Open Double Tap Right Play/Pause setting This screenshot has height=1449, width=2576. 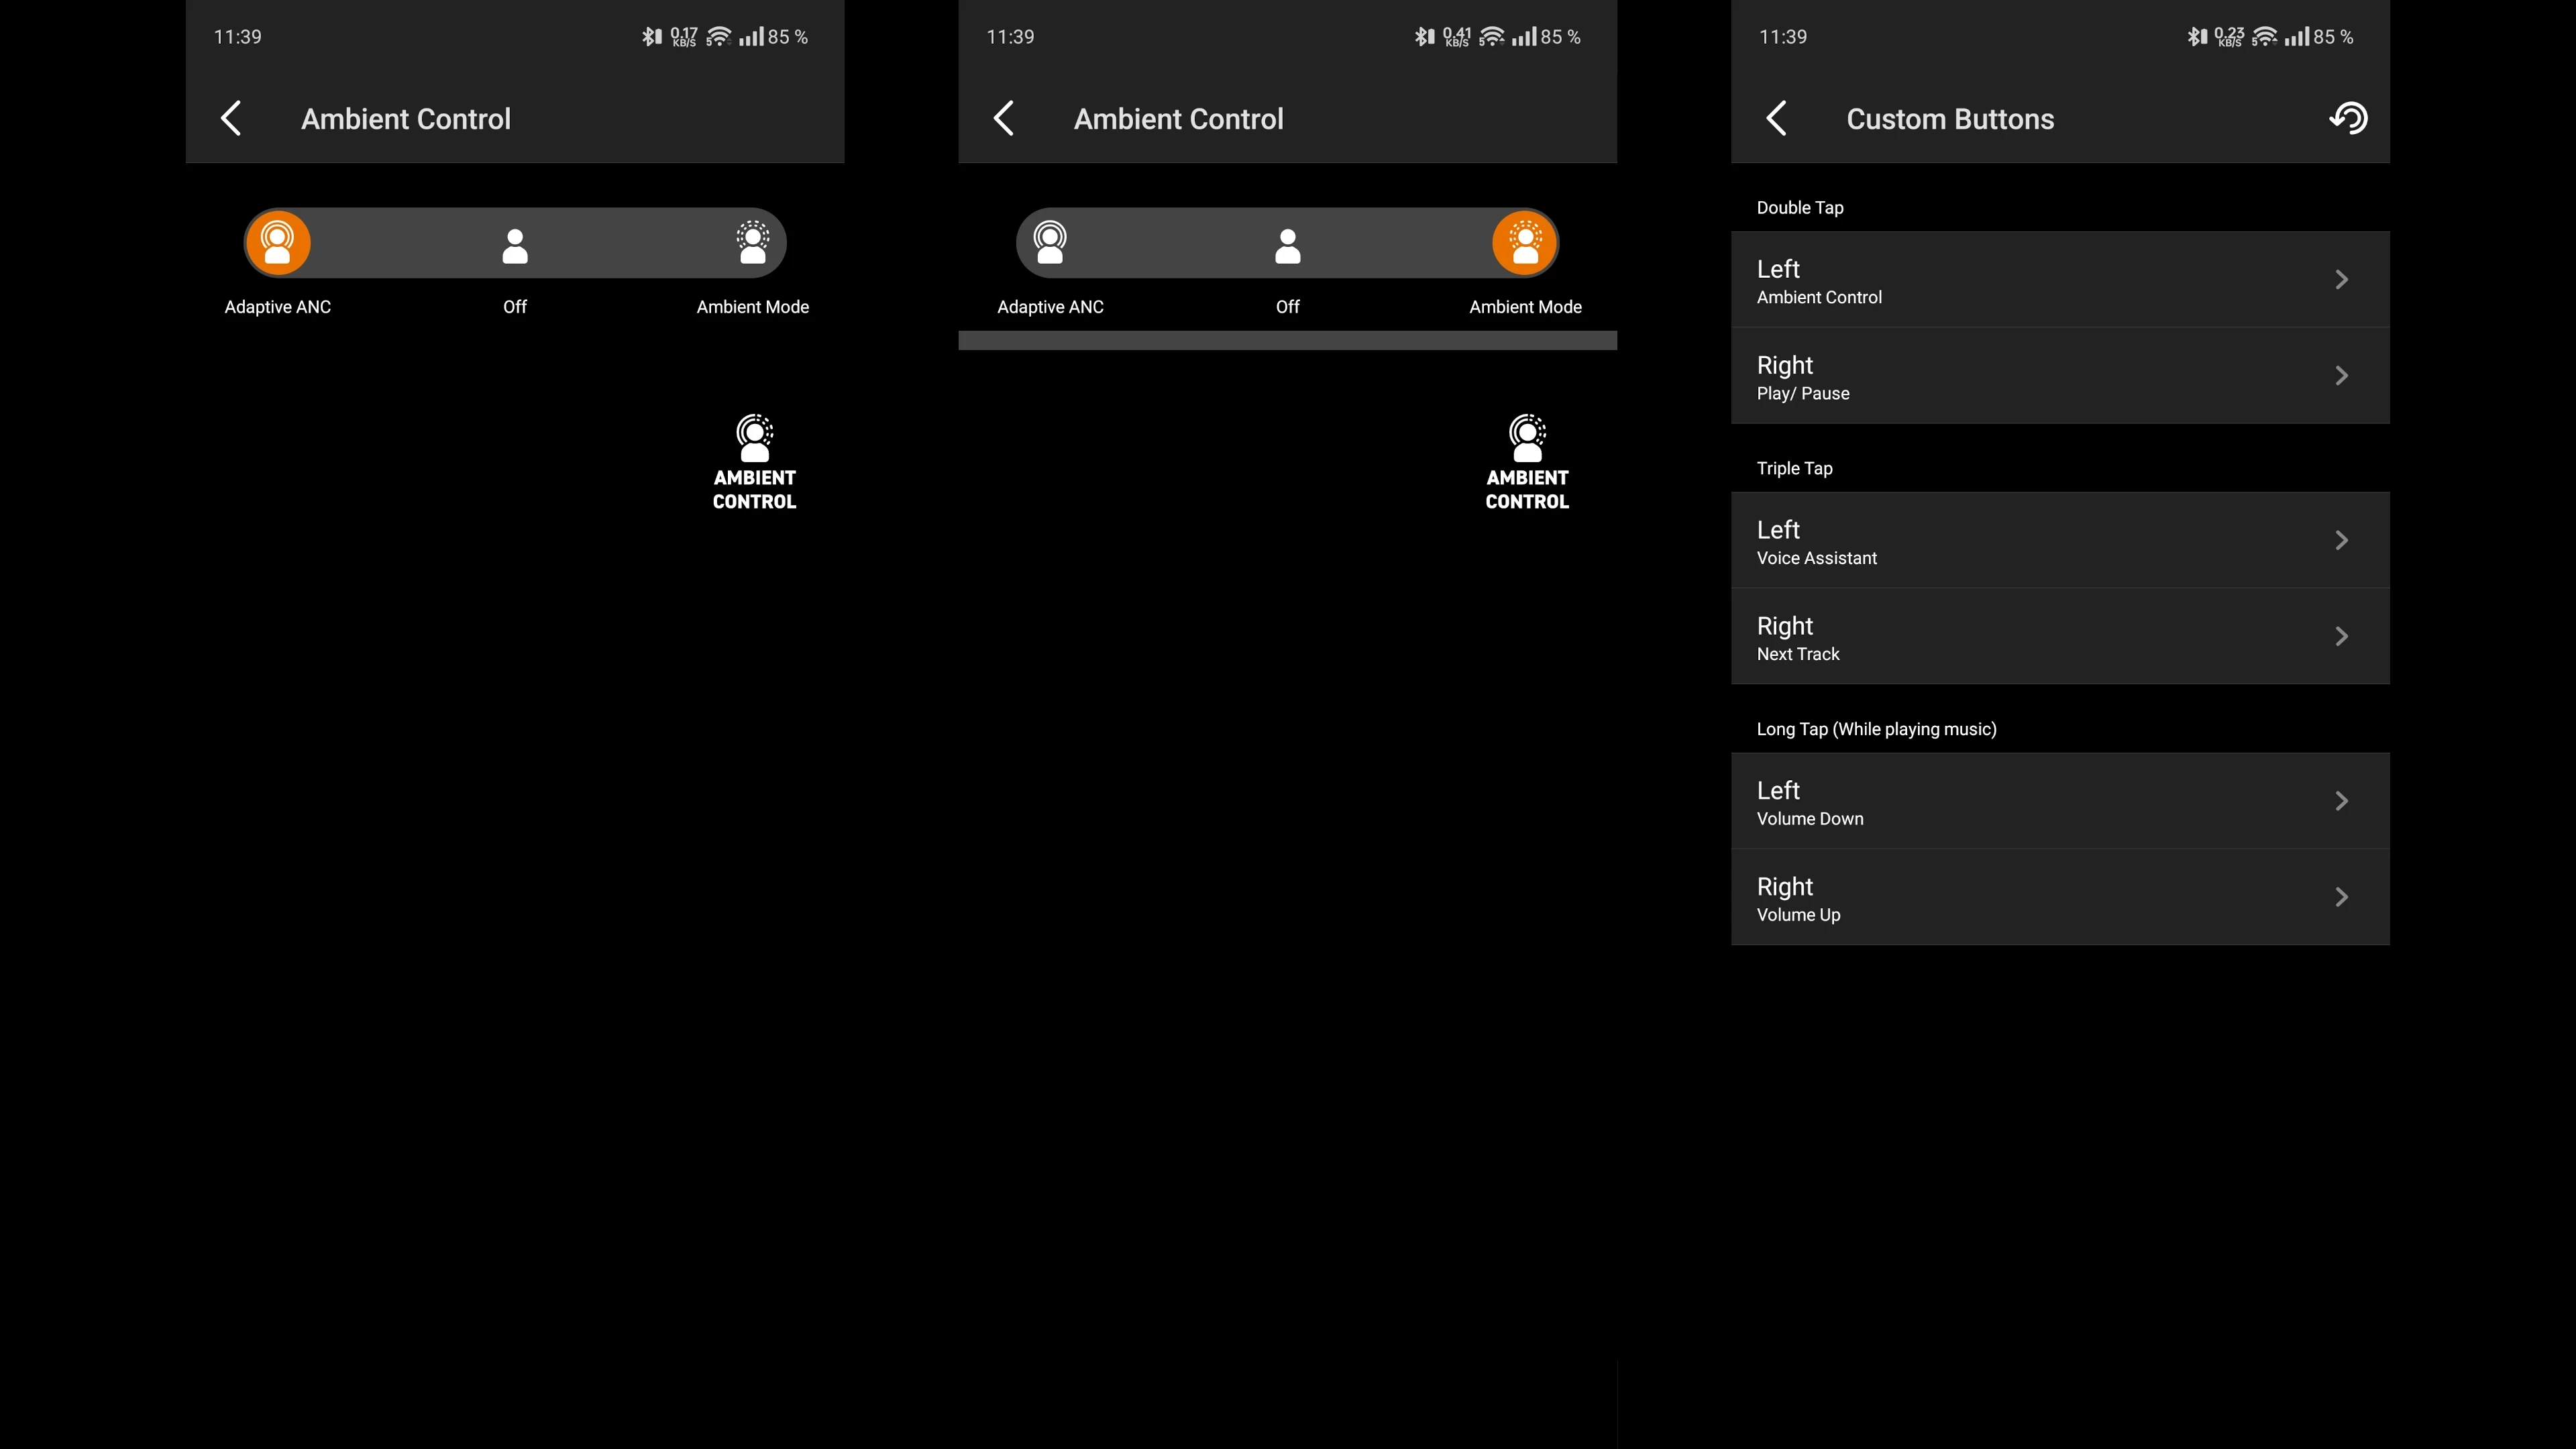pos(2060,376)
